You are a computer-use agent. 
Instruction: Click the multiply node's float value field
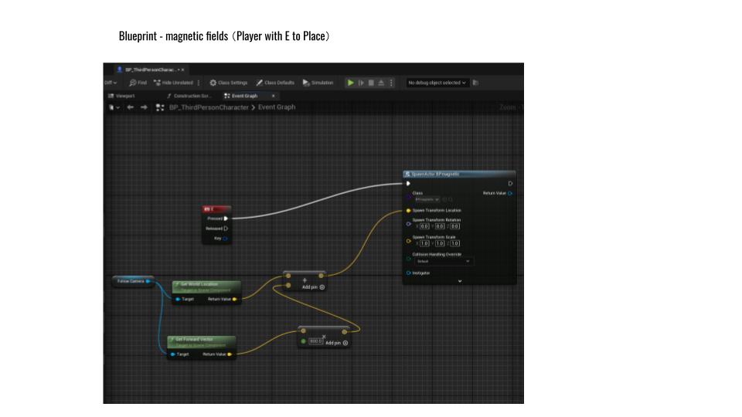pos(315,341)
